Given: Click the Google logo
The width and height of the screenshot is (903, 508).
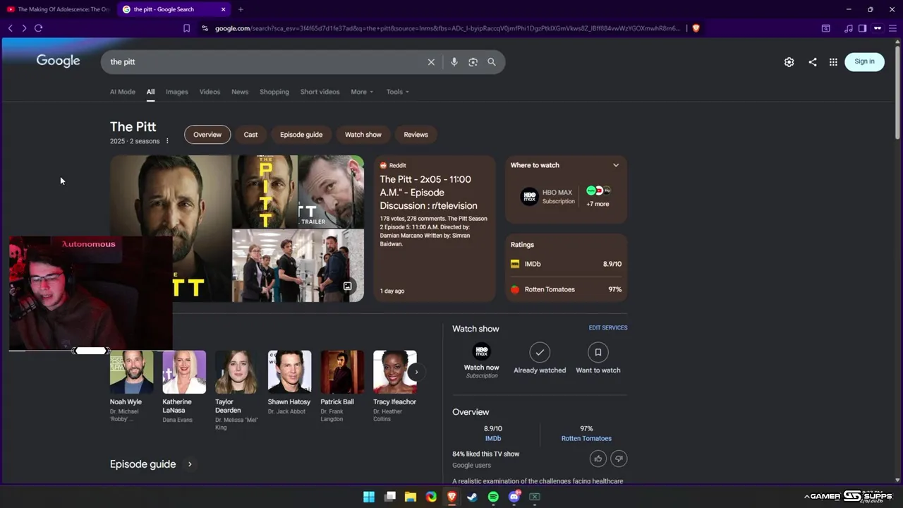Looking at the screenshot, I should click(58, 61).
